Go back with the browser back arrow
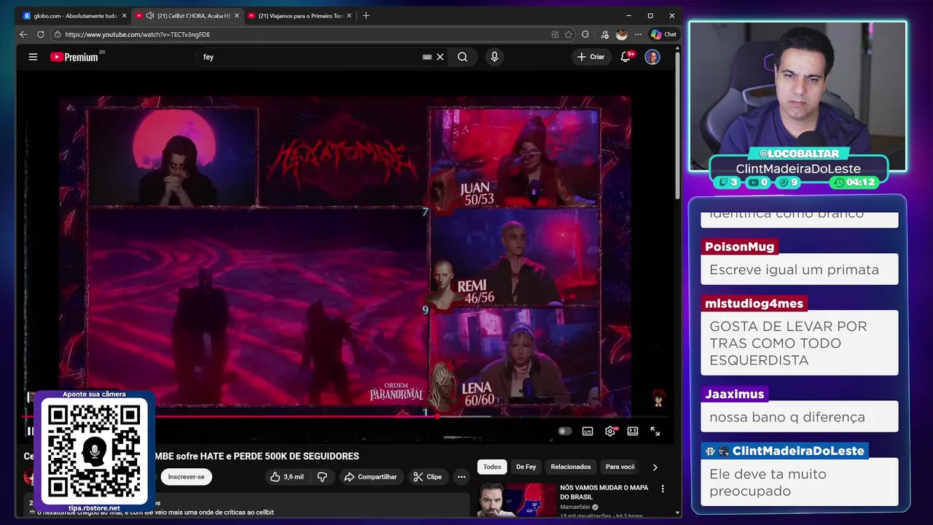This screenshot has width=933, height=525. [23, 34]
